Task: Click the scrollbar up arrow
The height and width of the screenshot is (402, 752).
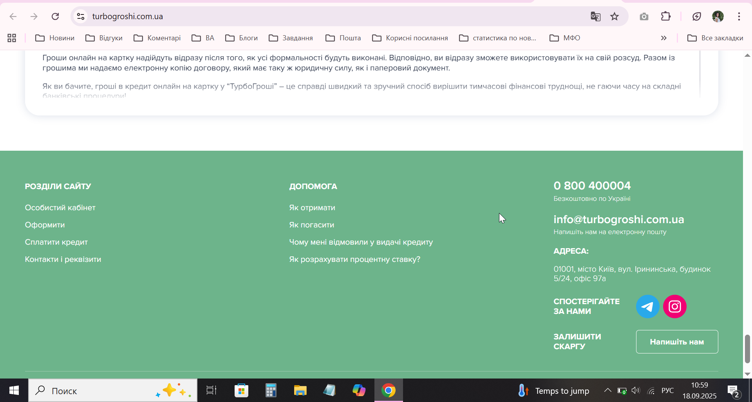Action: [747, 56]
